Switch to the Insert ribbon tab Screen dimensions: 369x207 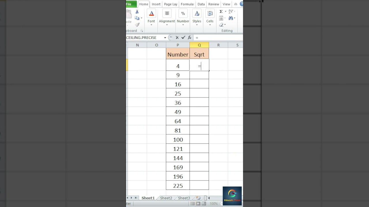coord(156,4)
